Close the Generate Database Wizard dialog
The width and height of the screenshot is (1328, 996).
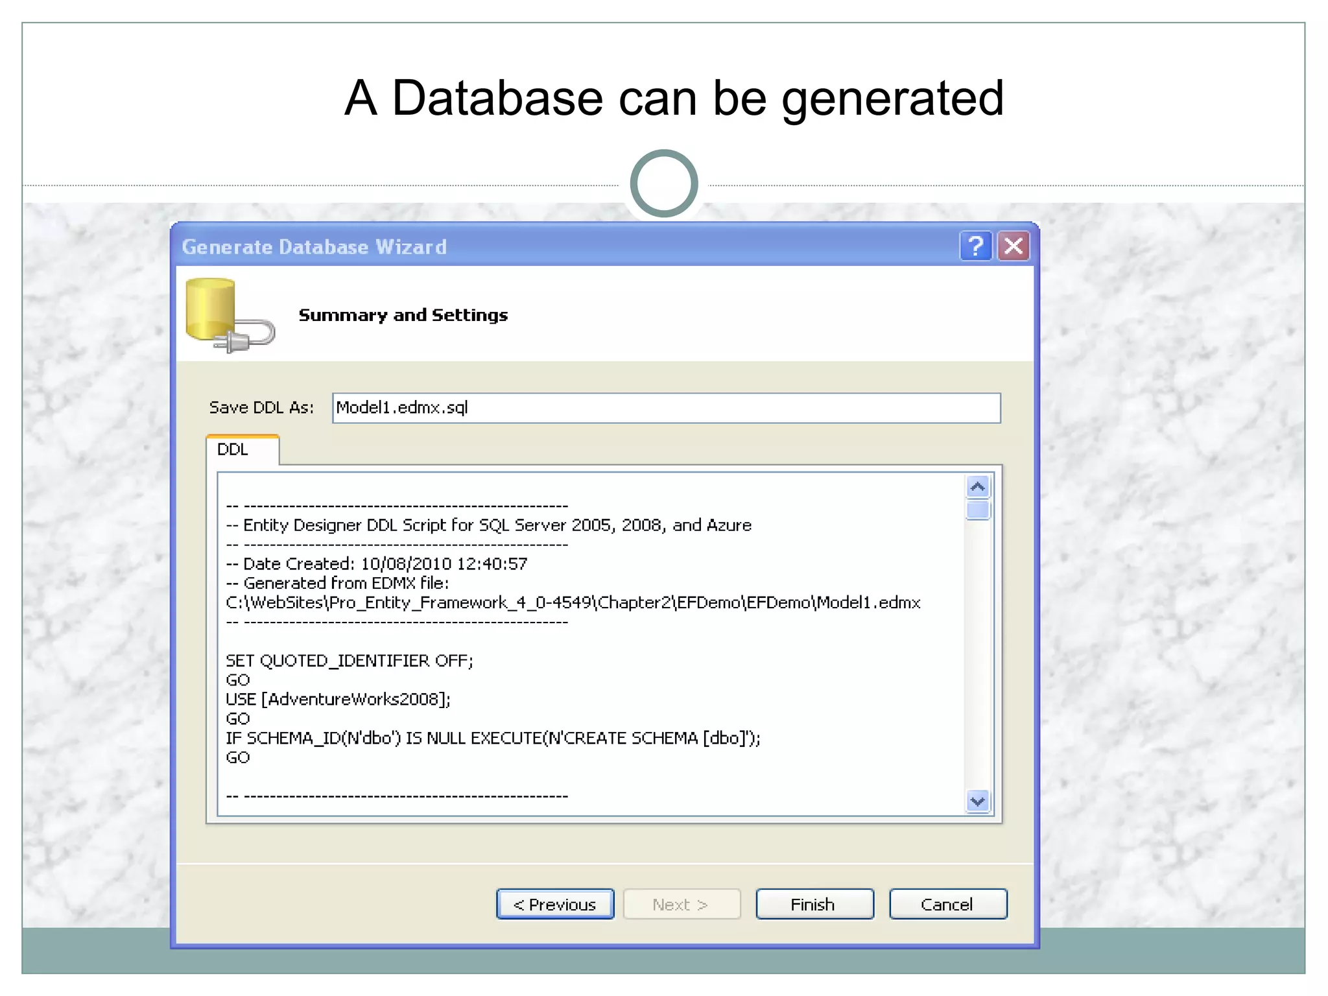click(x=1014, y=246)
